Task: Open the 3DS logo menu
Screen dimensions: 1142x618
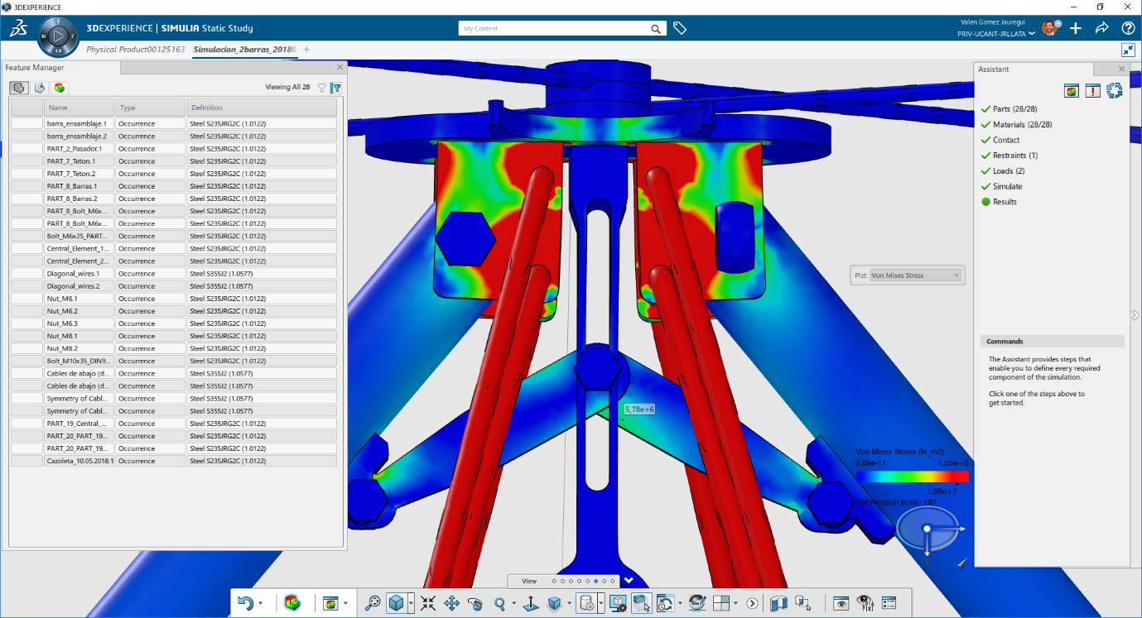Action: pos(18,29)
